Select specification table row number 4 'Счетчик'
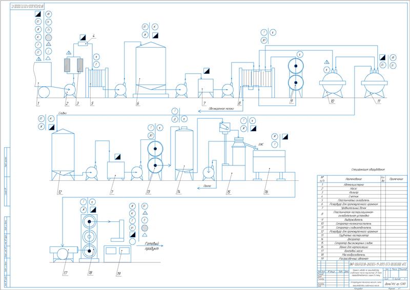The height and width of the screenshot is (290, 410). coord(362,196)
